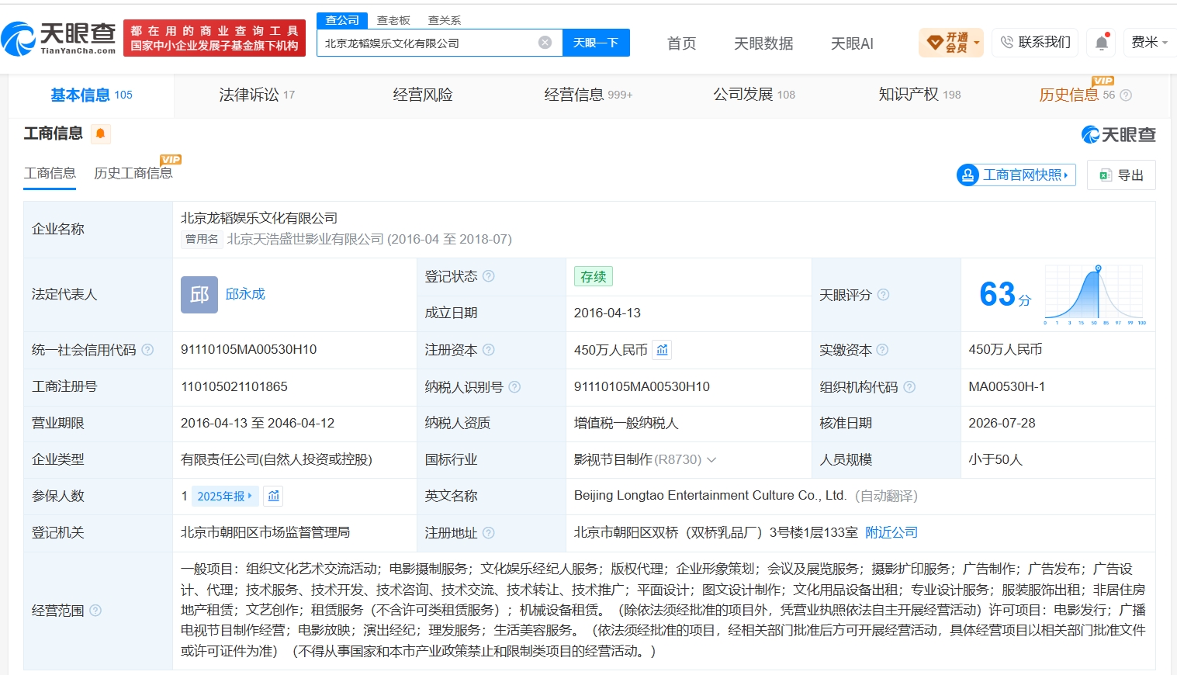
Task: Clear the search box text
Action: tap(545, 43)
